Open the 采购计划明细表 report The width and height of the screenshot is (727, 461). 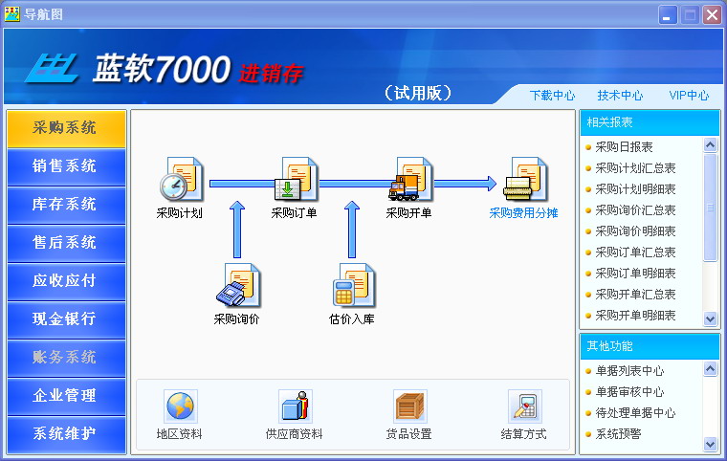click(635, 189)
